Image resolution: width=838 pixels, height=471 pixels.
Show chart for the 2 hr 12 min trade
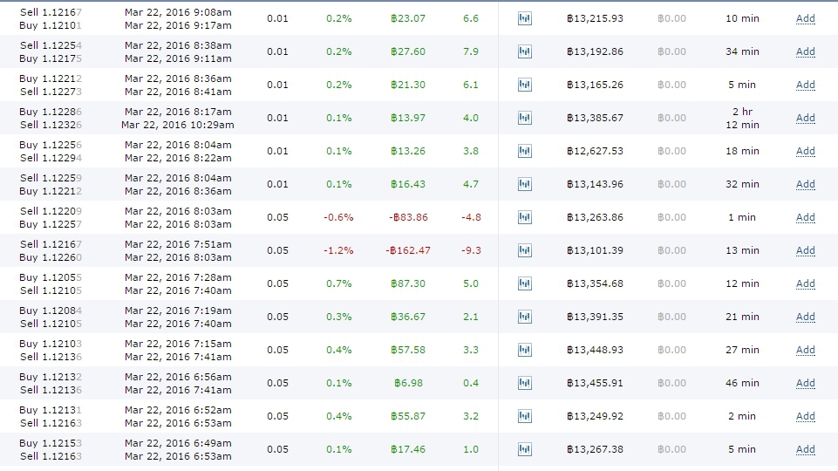(x=524, y=118)
